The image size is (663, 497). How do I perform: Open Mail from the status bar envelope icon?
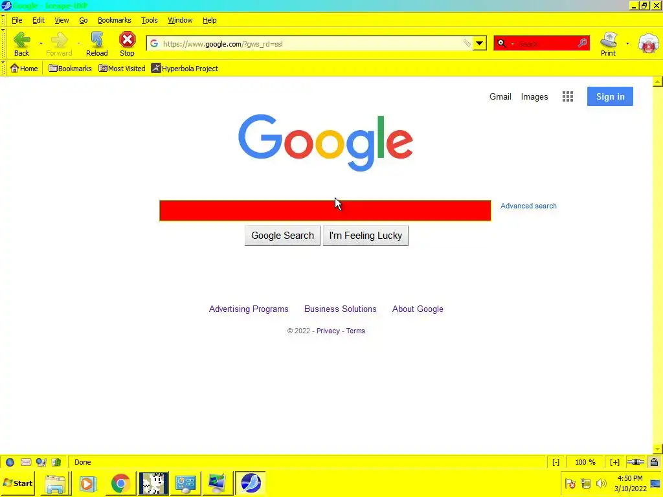[26, 462]
